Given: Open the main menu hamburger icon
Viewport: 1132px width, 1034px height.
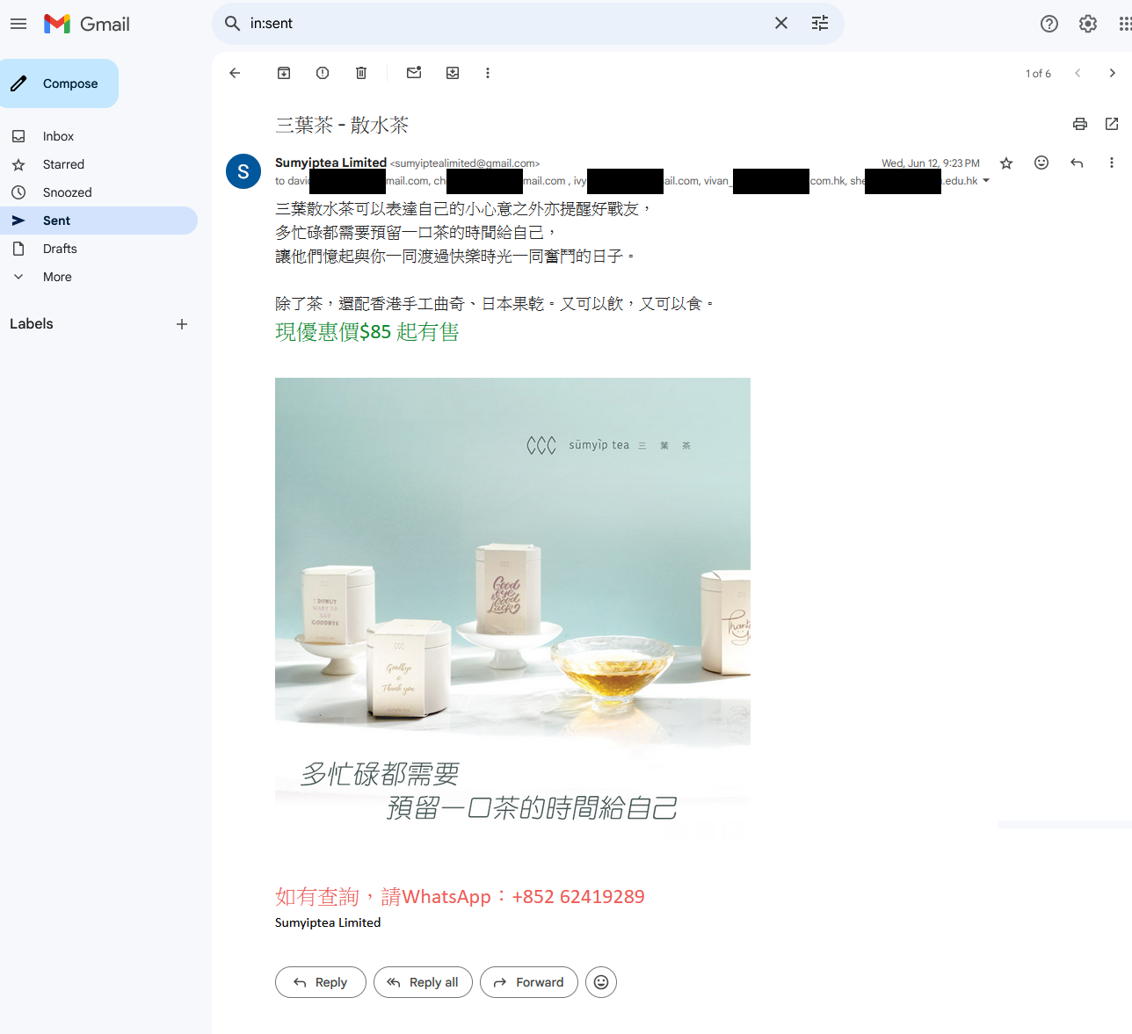Looking at the screenshot, I should pyautogui.click(x=18, y=24).
